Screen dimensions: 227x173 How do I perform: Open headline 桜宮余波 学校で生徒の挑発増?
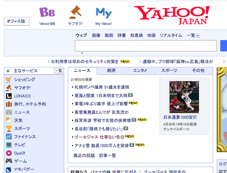point(103,120)
